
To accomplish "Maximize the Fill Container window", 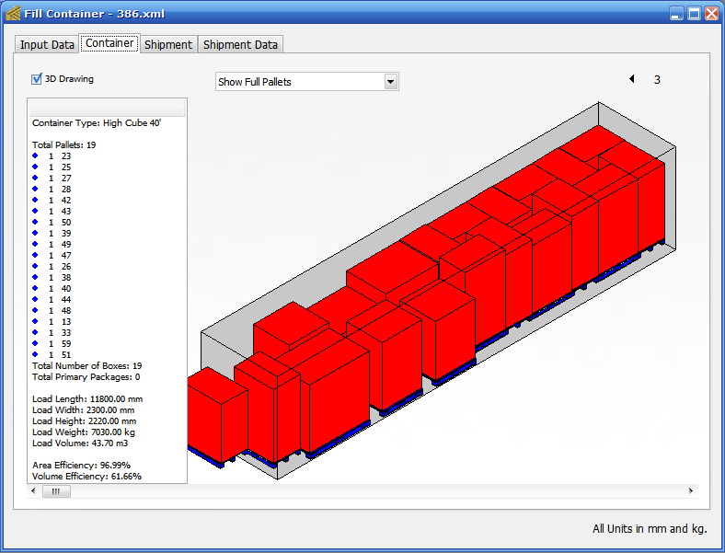I will coord(694,14).
